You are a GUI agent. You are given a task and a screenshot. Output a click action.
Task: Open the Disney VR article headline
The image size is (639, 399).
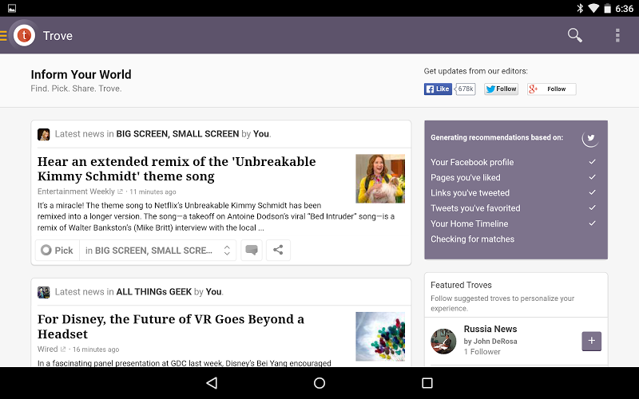click(x=171, y=326)
